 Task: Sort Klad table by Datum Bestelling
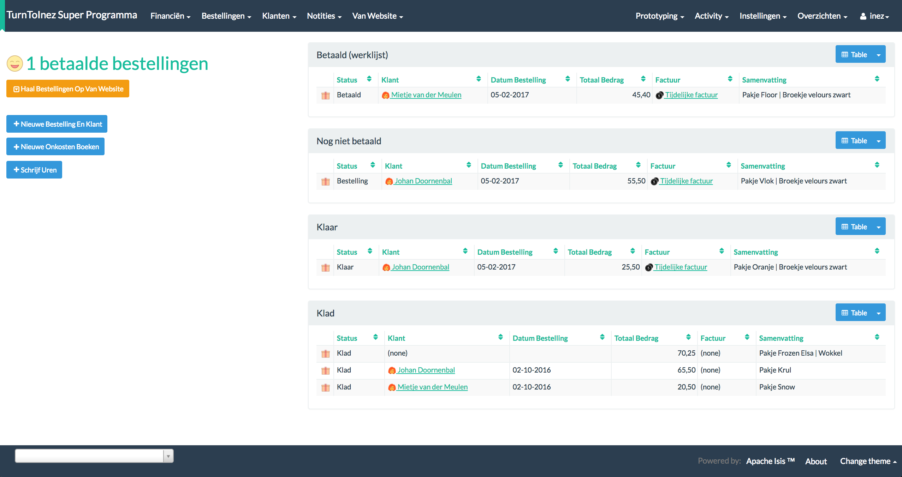[602, 337]
